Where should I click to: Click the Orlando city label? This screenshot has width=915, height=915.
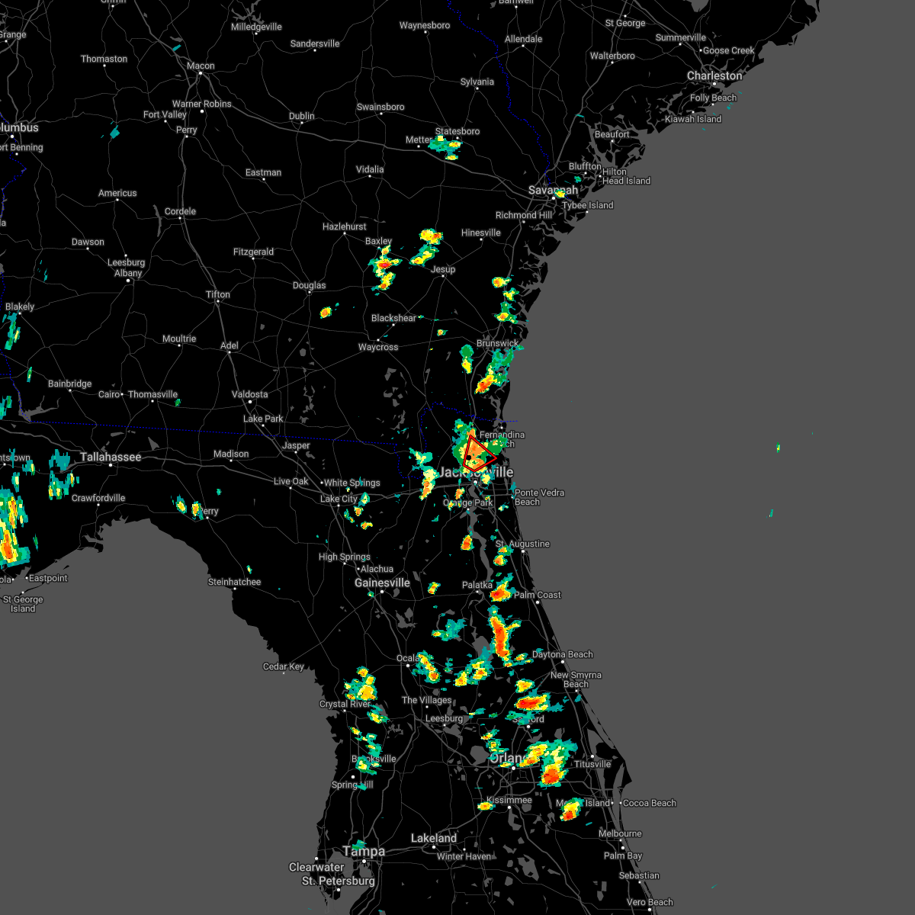(x=506, y=759)
